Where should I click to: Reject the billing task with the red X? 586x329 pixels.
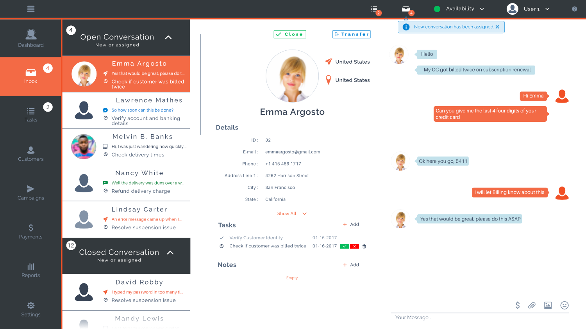(x=354, y=246)
